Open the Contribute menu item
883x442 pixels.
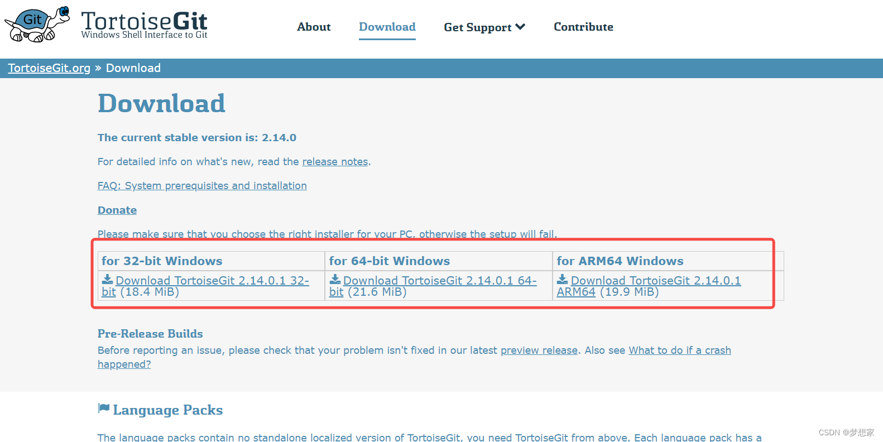click(x=583, y=27)
